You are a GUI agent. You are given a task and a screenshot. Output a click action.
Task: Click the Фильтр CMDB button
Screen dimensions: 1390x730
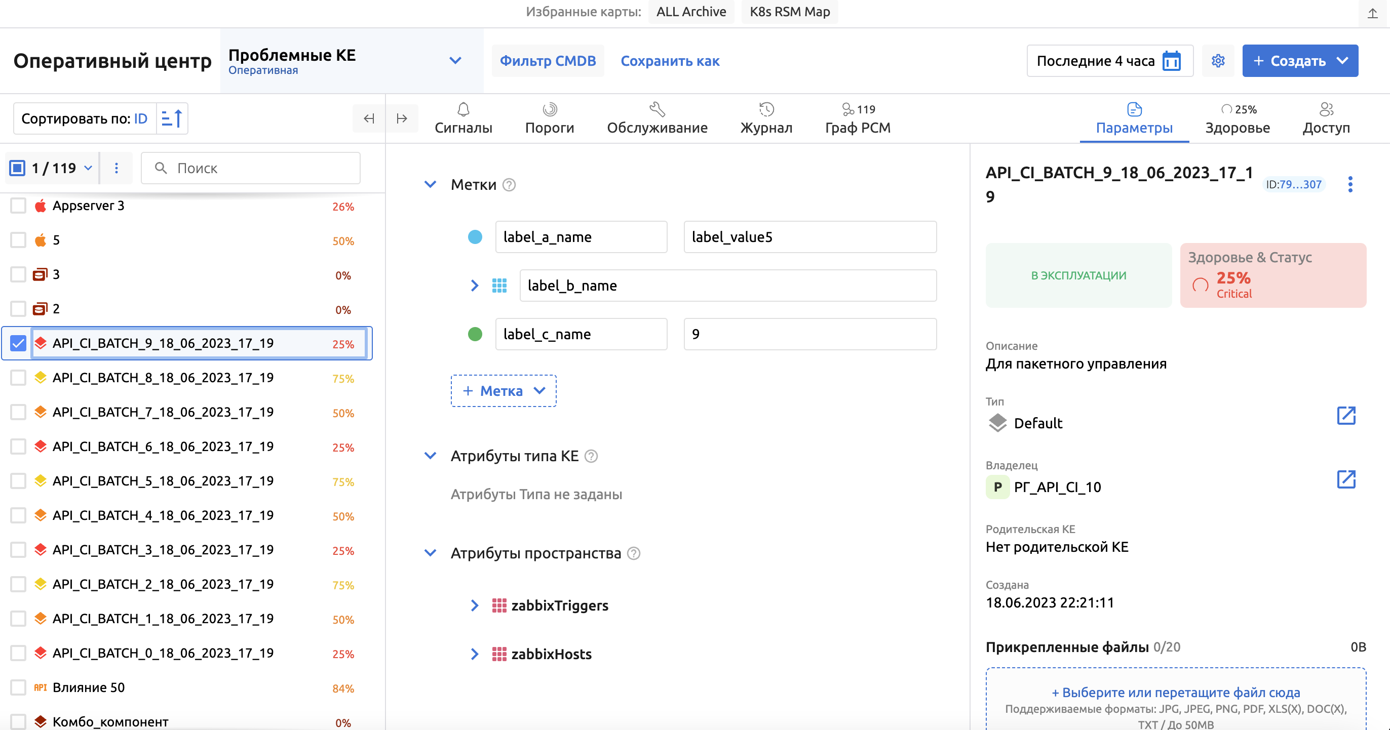point(548,61)
